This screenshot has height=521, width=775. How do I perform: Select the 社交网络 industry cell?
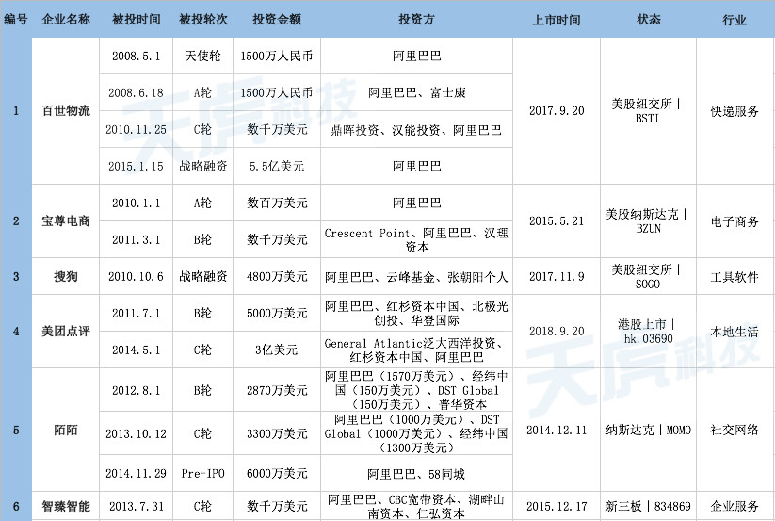click(x=735, y=430)
